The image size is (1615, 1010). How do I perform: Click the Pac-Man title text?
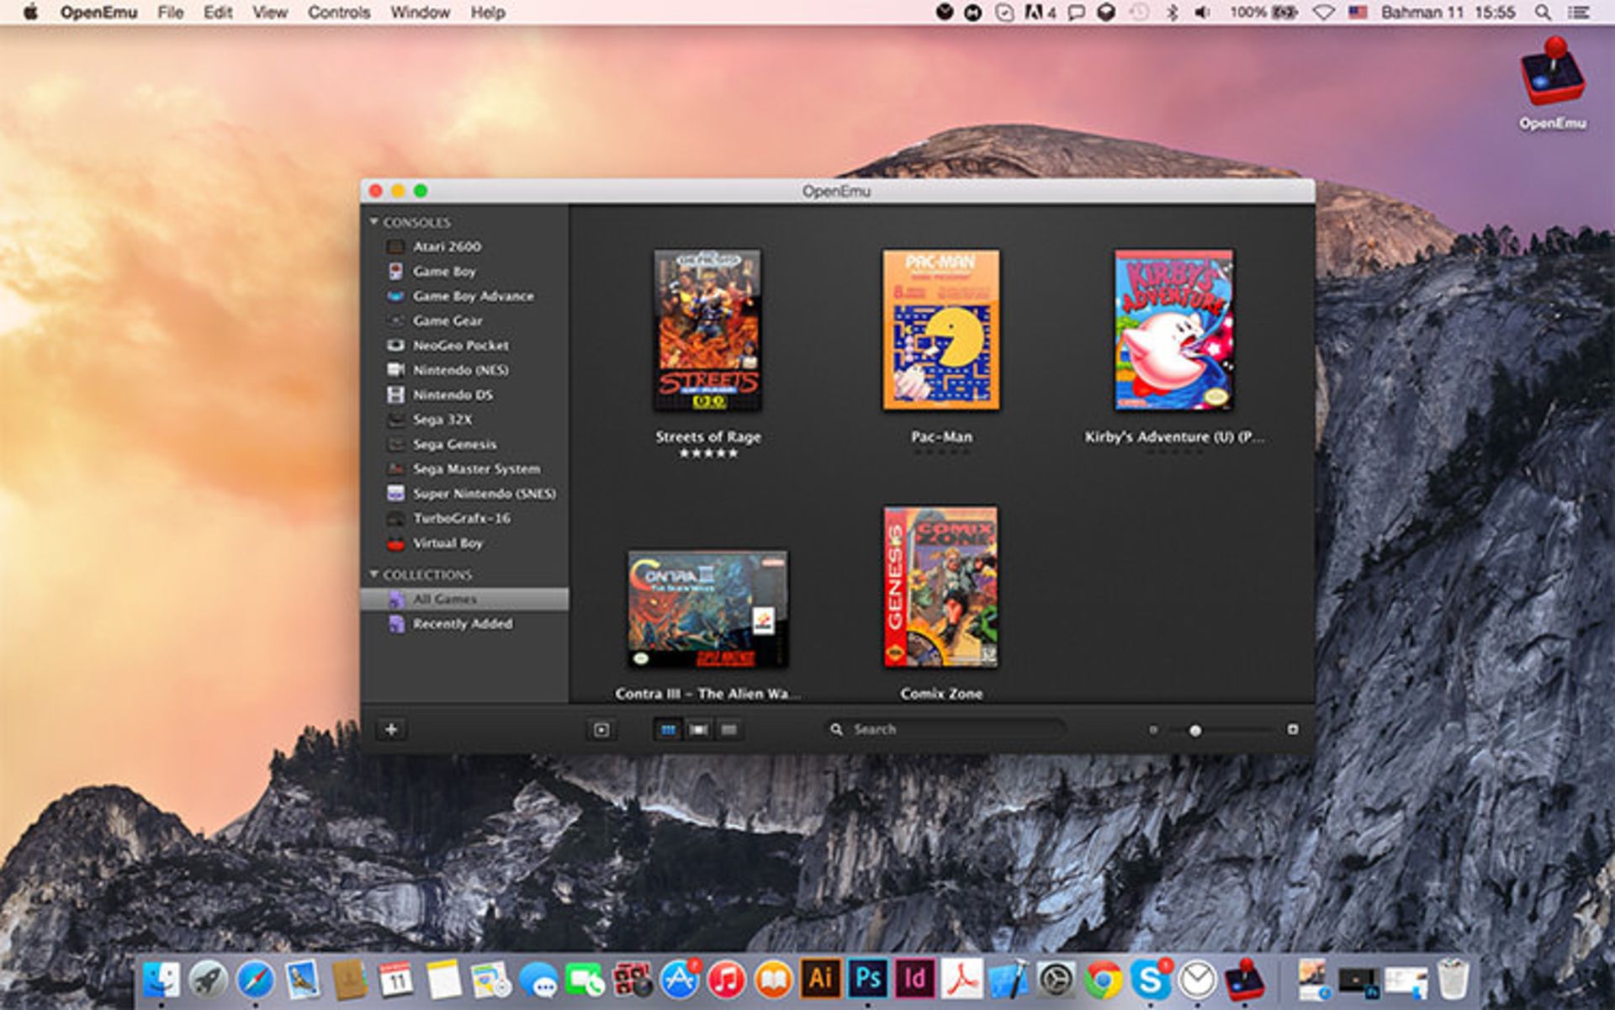(x=941, y=436)
